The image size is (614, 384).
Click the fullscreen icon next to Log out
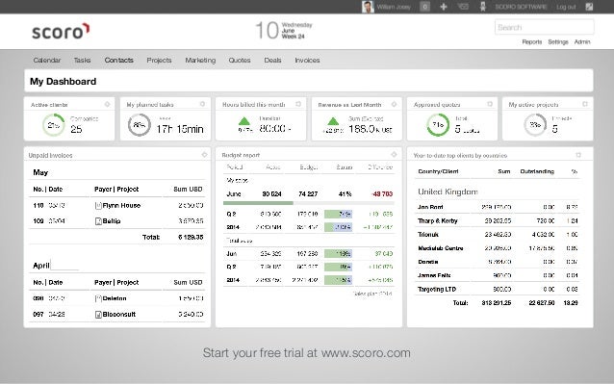click(589, 7)
